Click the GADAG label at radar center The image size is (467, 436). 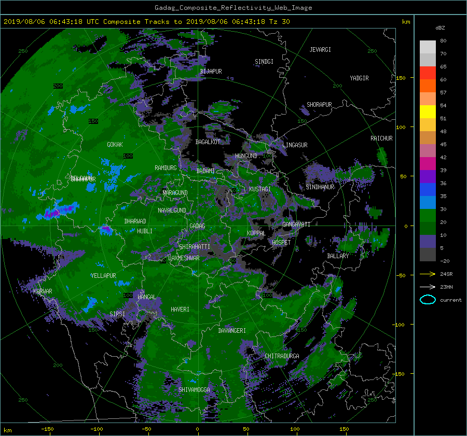coord(197,226)
